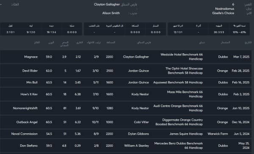This screenshot has height=154, width=254.
Task: Click margin 6.38 in How's It Kev row
Action: point(77,94)
